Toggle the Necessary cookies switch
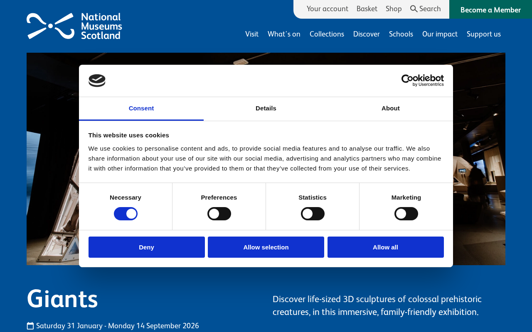 (x=126, y=214)
